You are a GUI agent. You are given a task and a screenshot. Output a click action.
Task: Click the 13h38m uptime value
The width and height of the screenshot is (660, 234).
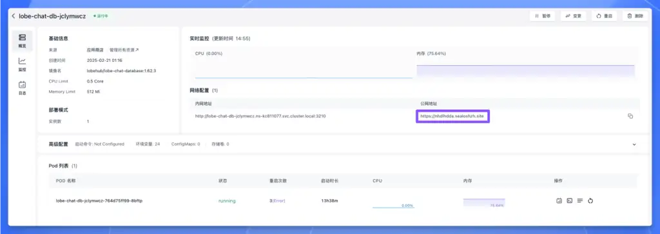pos(329,200)
